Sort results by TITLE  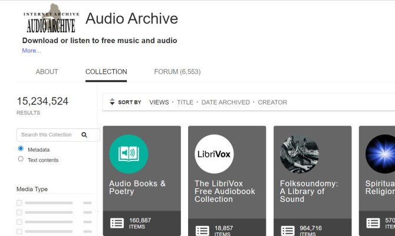(x=185, y=103)
